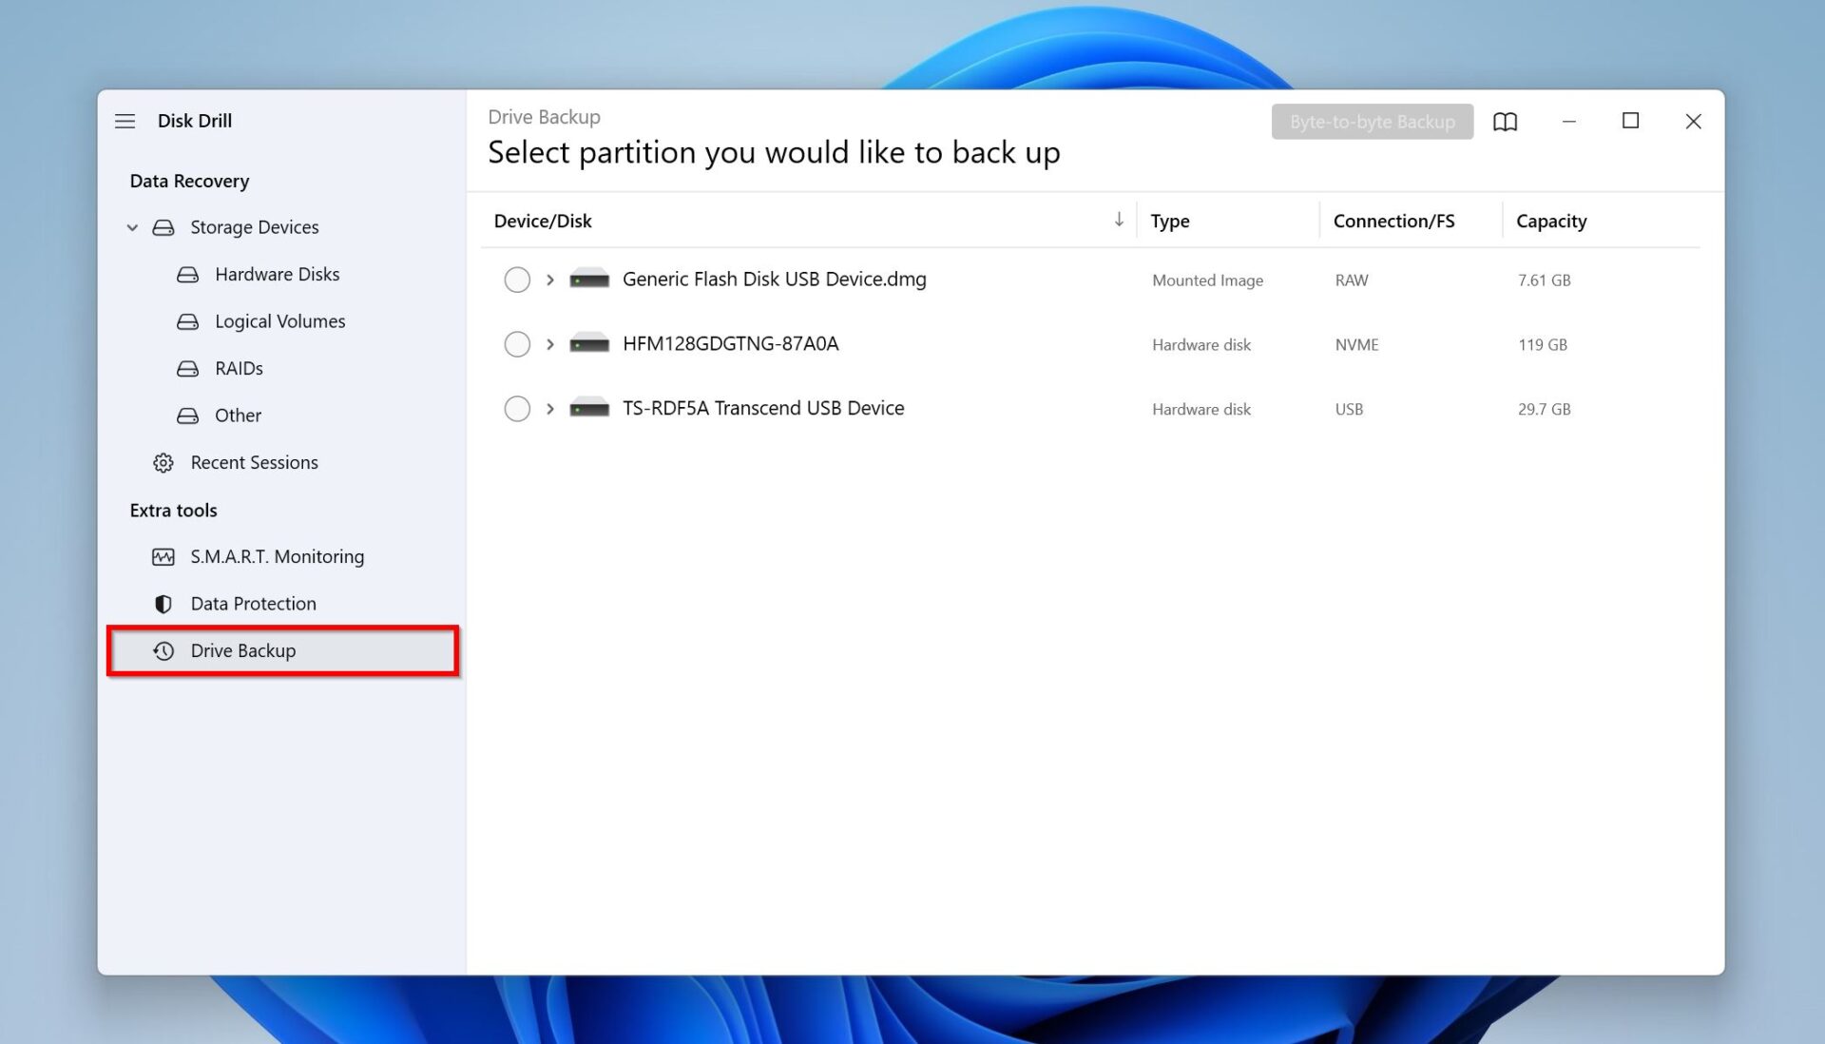Viewport: 1825px width, 1044px height.
Task: Toggle the sort arrow in Device/Disk column
Action: [1119, 220]
